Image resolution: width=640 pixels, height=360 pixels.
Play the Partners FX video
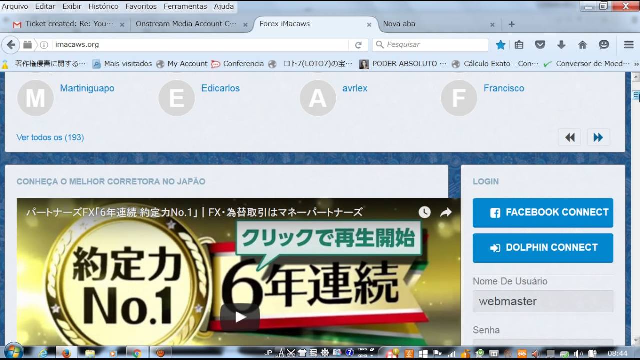pyautogui.click(x=240, y=317)
